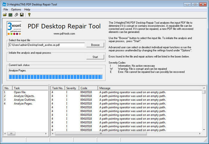Image resolution: width=209 pixels, height=144 pixels.
Task: Select the Open file. task row
Action: pos(25,92)
